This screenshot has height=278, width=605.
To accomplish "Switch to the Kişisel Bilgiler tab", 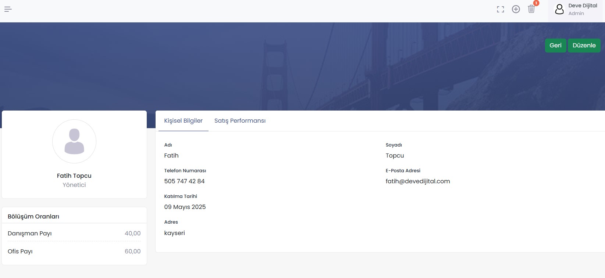I will click(x=183, y=121).
